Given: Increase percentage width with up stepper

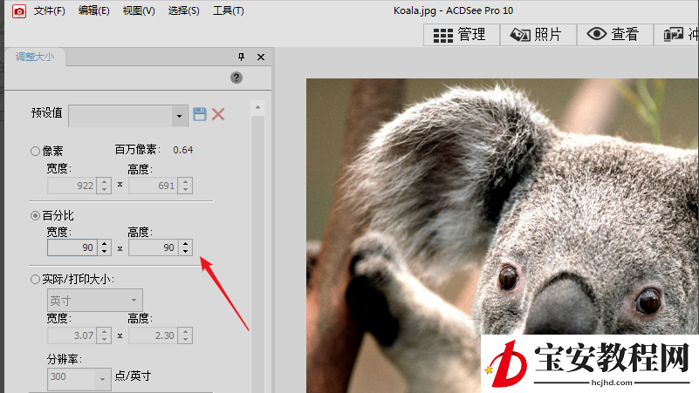Looking at the screenshot, I should point(105,243).
